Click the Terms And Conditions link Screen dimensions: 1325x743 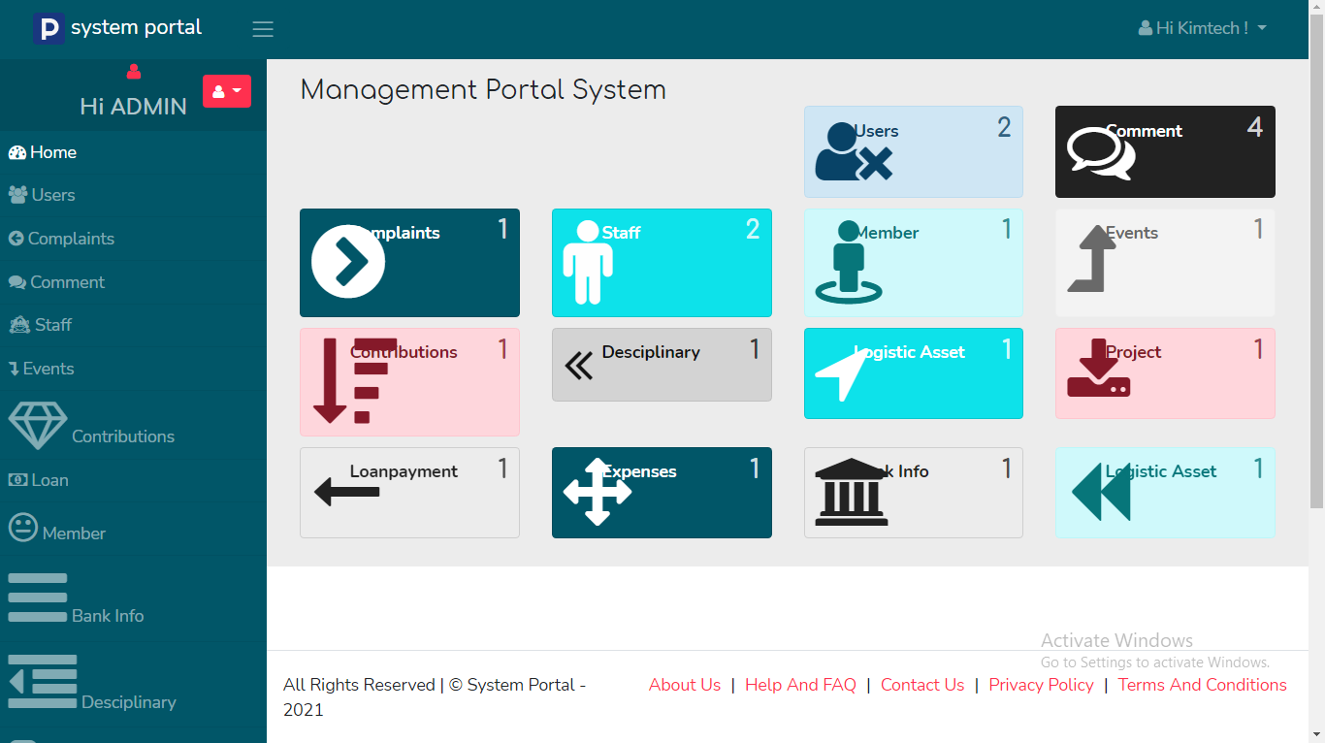click(1202, 685)
